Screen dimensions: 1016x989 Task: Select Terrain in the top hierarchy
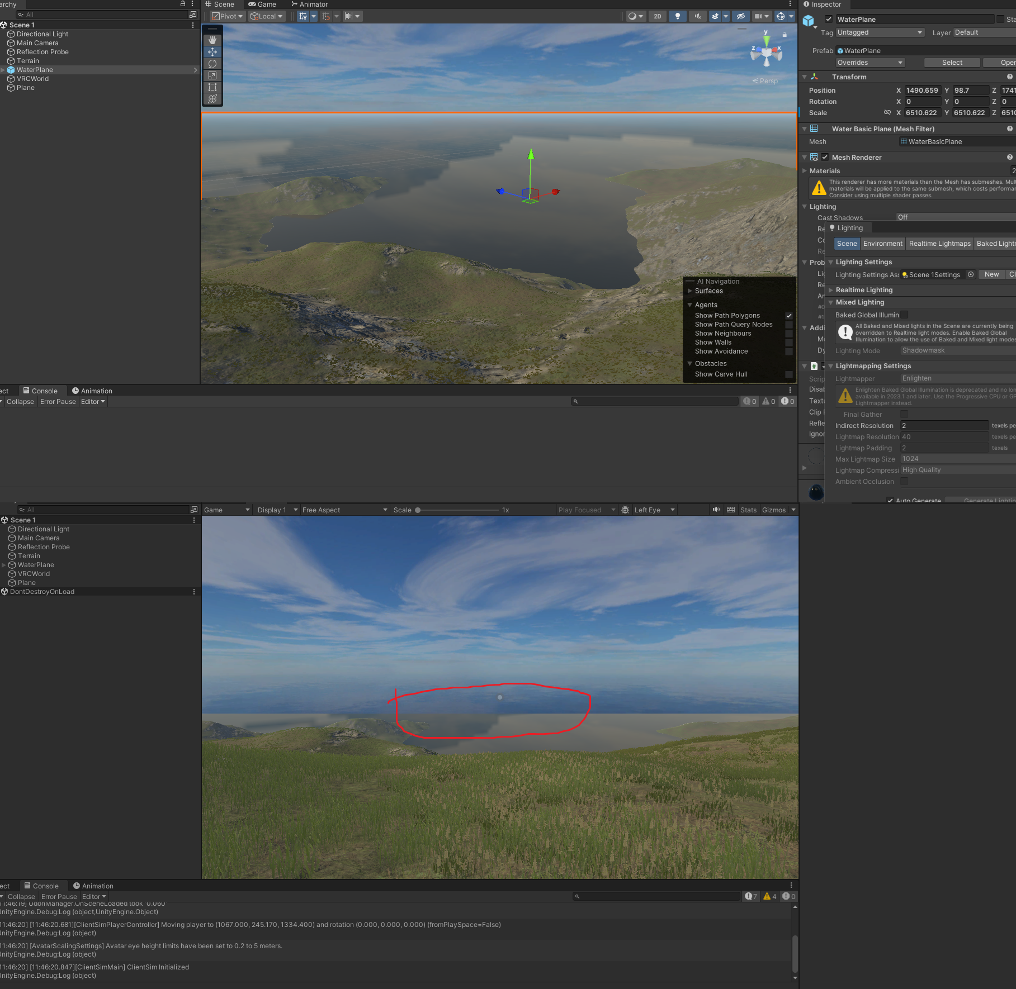28,61
